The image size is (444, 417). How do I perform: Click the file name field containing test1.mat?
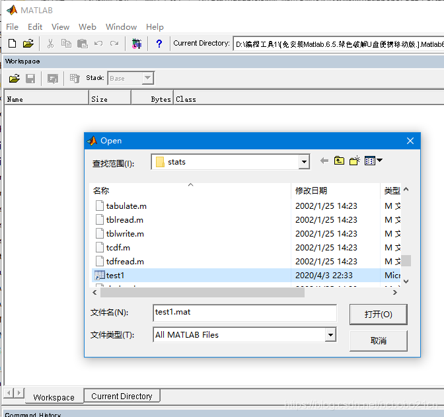[x=244, y=313]
